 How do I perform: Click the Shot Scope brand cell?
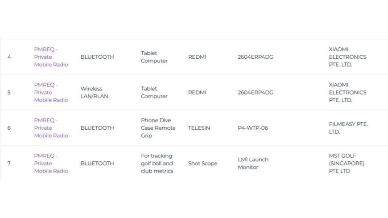coord(202,164)
